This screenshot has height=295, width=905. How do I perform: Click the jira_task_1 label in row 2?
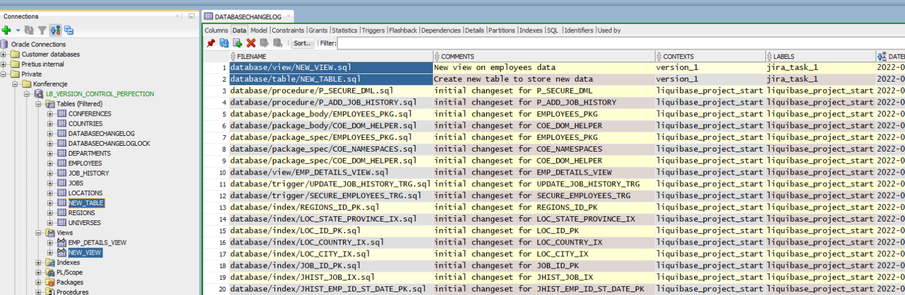(821, 79)
